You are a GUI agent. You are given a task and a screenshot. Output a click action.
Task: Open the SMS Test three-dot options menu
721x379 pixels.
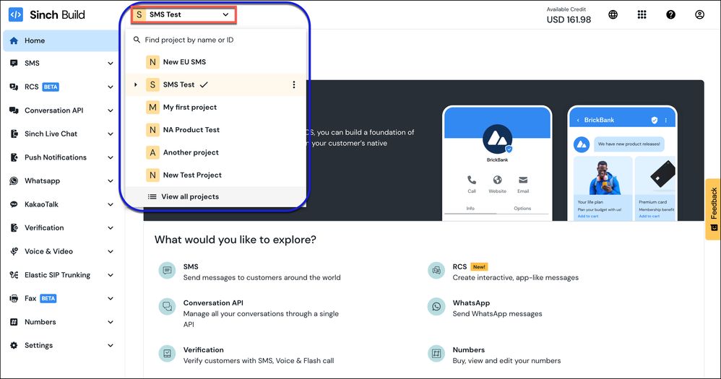click(x=294, y=84)
